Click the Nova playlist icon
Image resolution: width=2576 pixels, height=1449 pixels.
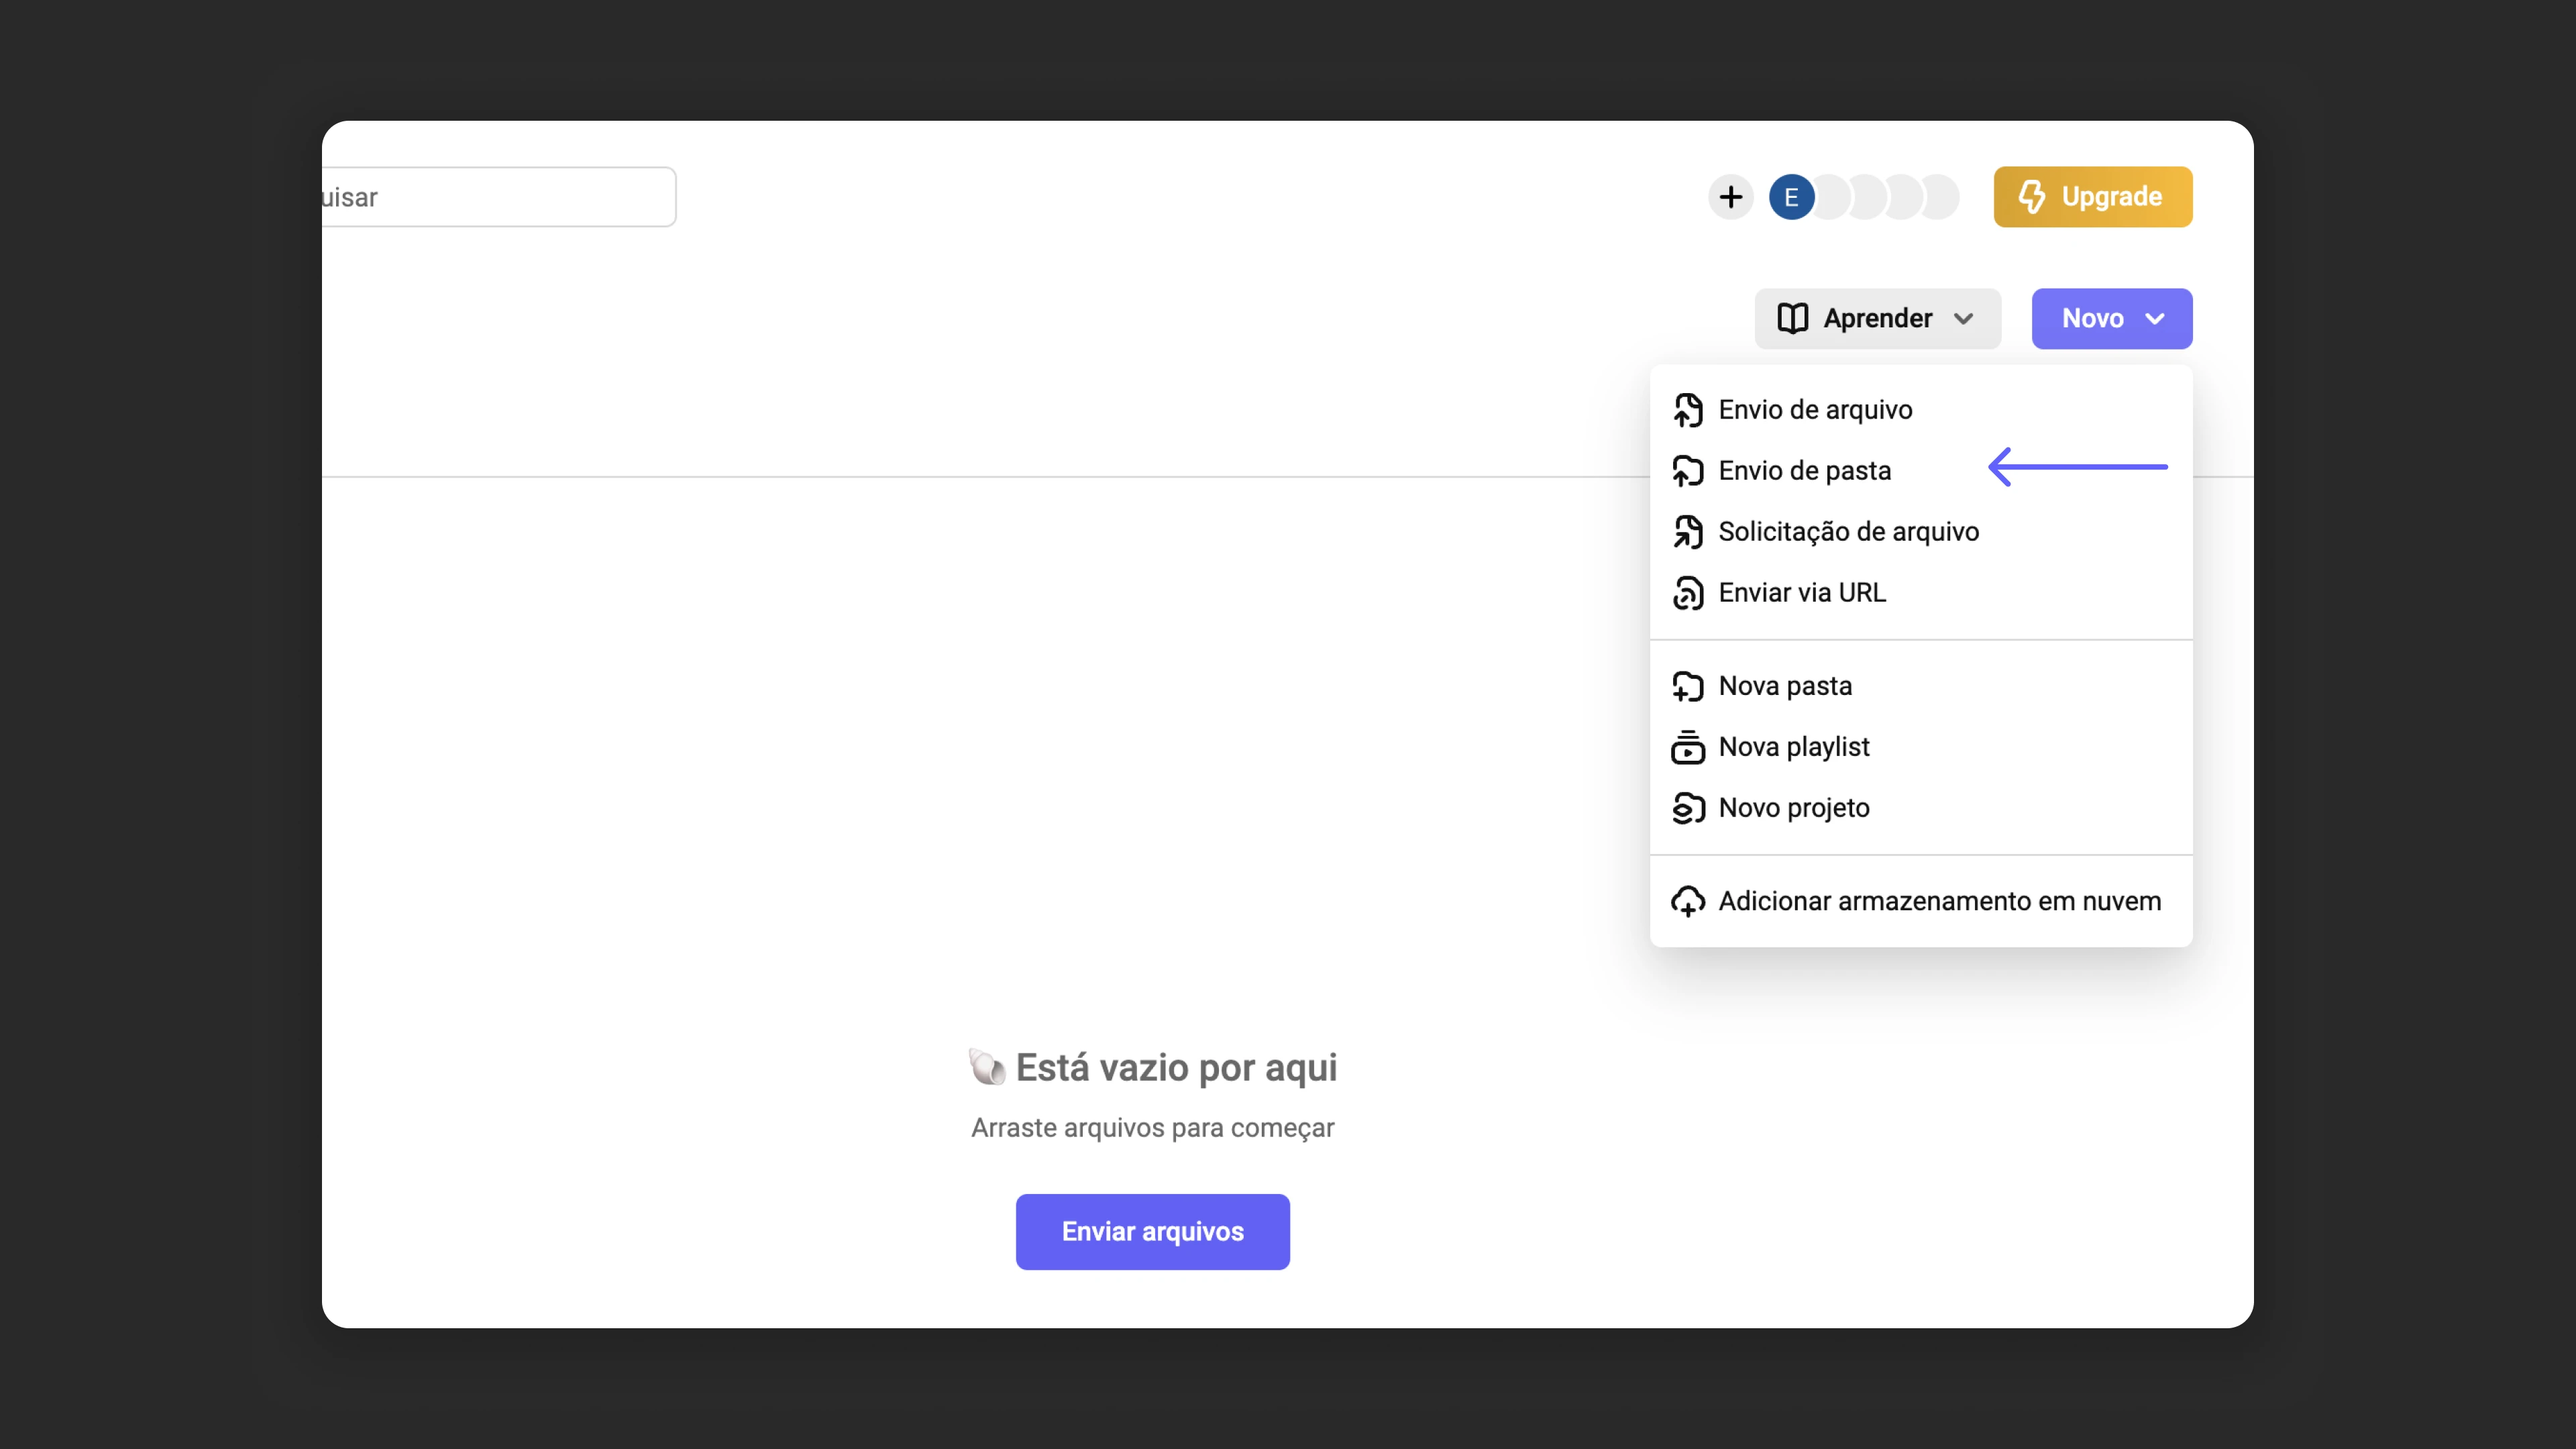1688,747
